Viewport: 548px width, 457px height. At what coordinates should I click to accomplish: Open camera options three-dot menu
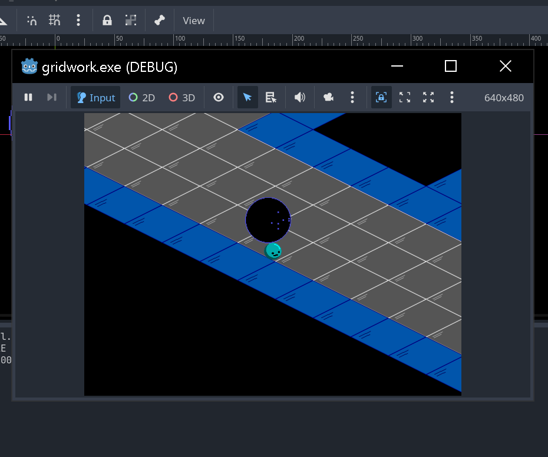pos(352,97)
